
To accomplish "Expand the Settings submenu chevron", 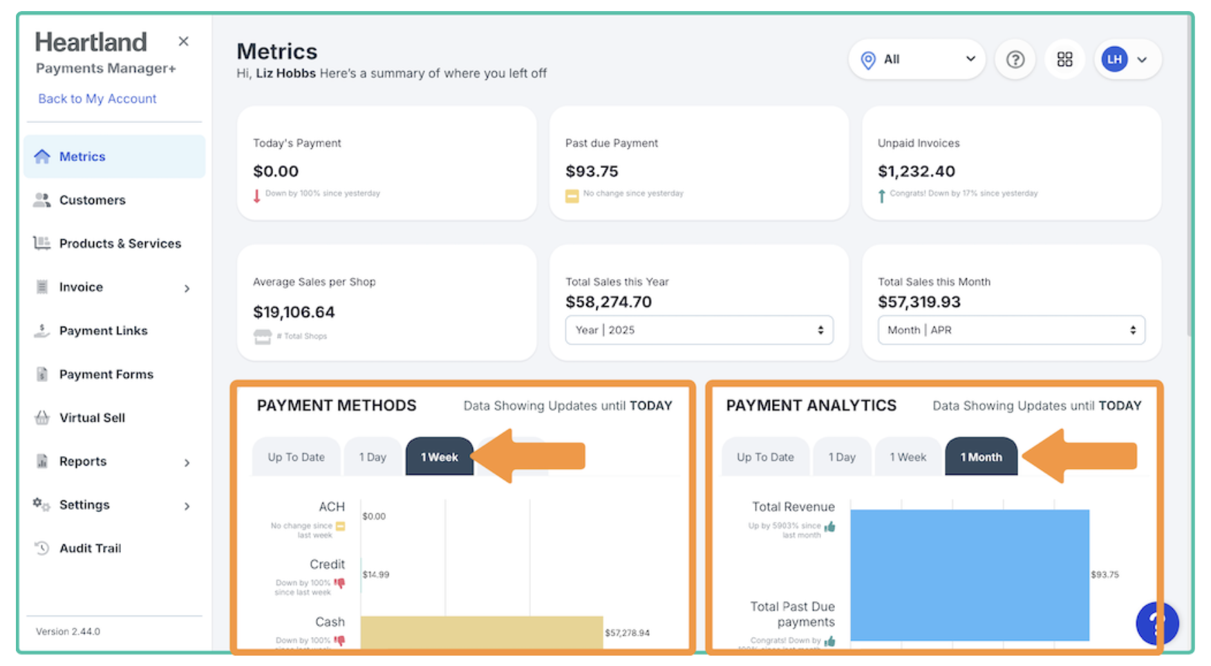I will pyautogui.click(x=187, y=506).
